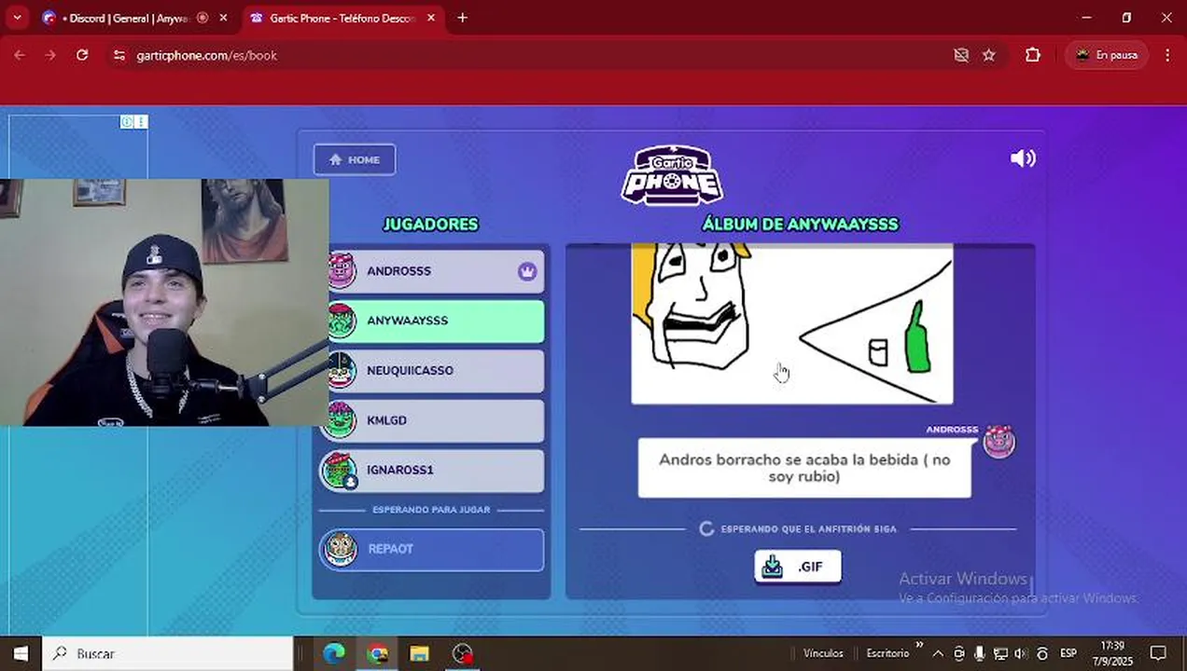
Task: Open the system volume tray icon
Action: [1021, 653]
